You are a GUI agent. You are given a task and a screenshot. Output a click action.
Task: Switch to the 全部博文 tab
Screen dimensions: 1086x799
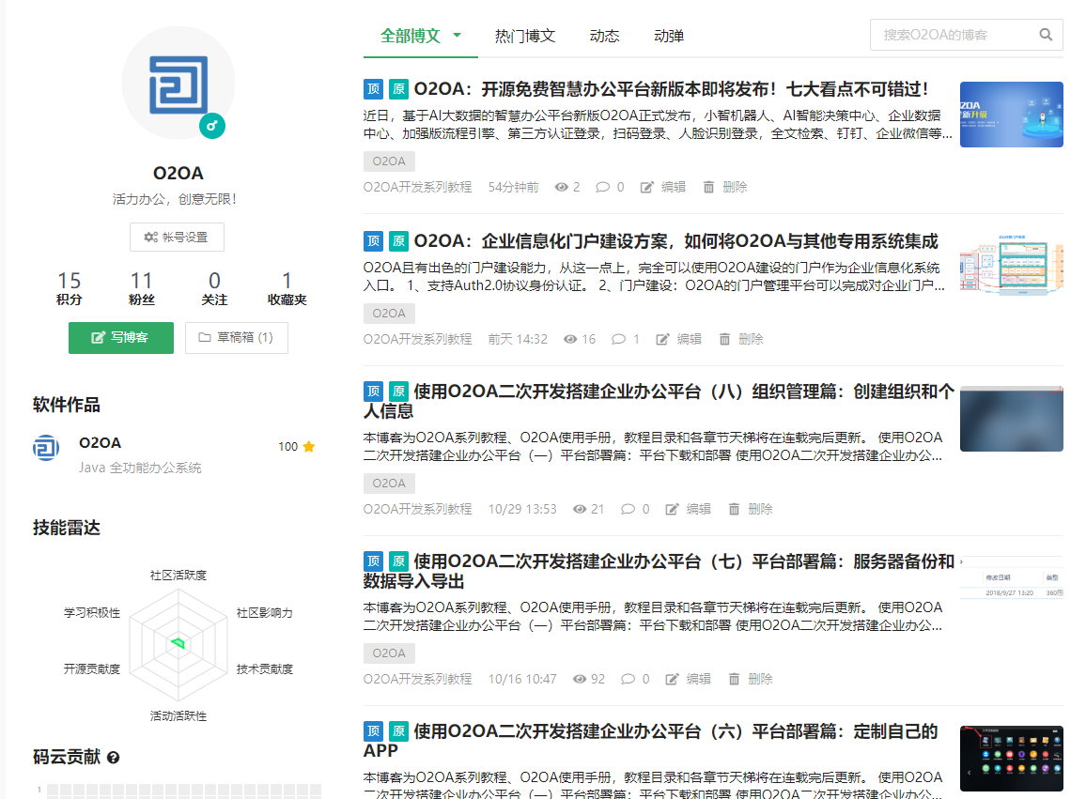tap(411, 36)
